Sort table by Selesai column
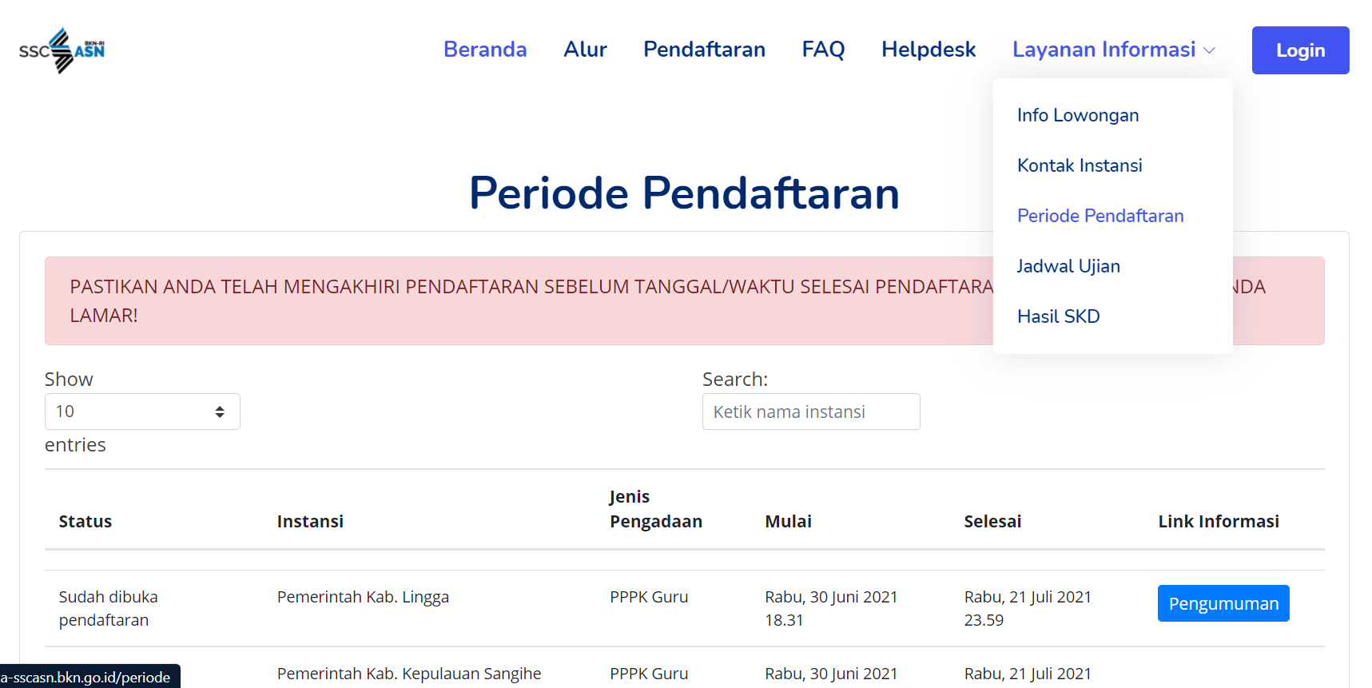1372x688 pixels. 992,522
